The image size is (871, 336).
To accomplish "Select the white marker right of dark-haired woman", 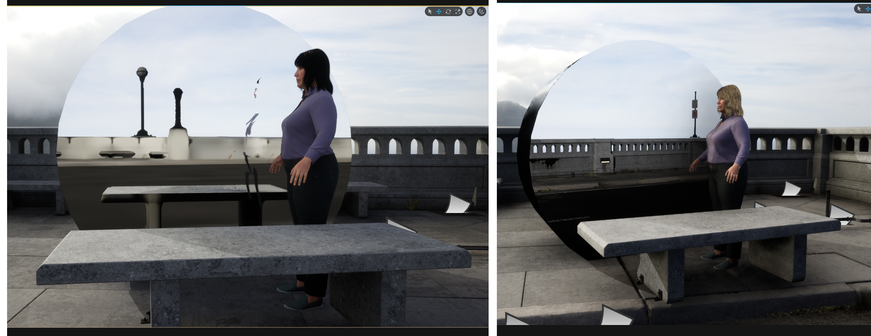I will [x=458, y=204].
